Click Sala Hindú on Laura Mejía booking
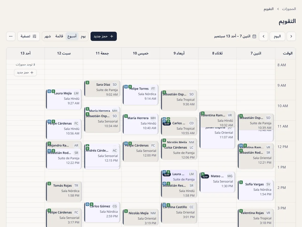The image size is (302, 227). pyautogui.click(x=72, y=99)
